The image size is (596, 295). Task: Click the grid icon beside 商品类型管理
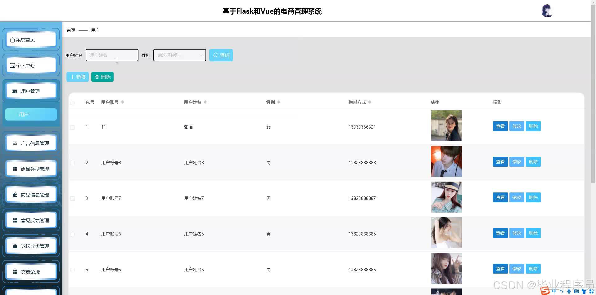pos(15,169)
